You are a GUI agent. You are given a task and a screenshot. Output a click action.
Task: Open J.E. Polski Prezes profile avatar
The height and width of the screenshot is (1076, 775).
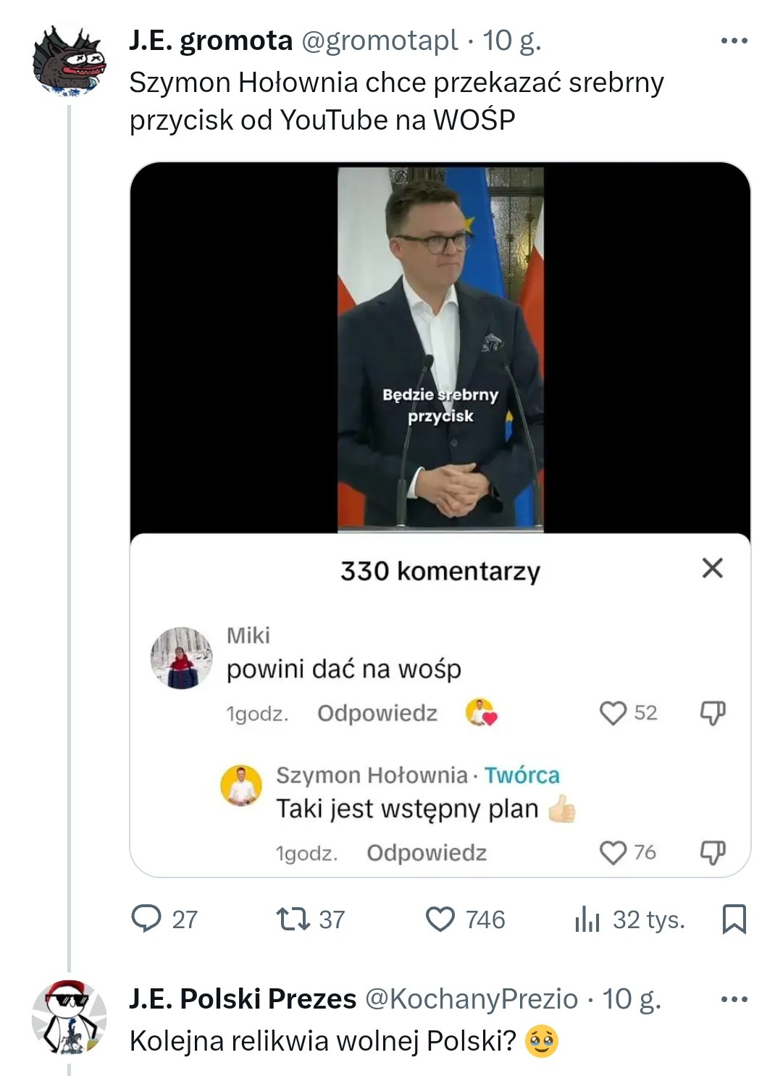(x=70, y=1017)
